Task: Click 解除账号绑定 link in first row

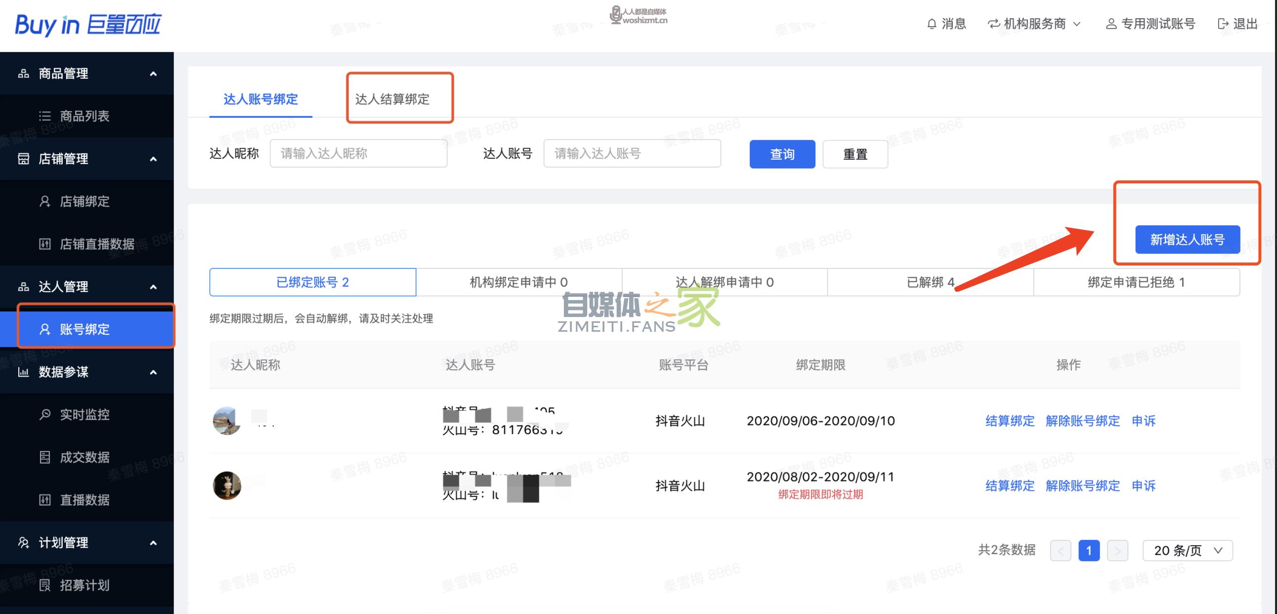Action: point(1082,421)
